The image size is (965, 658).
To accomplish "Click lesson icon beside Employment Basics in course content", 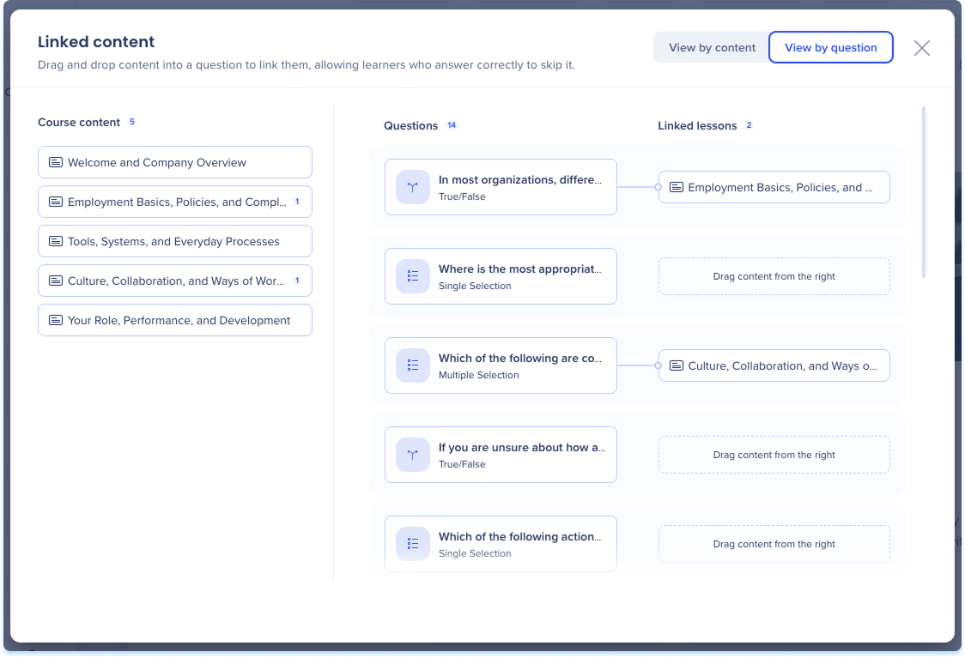I will point(56,202).
